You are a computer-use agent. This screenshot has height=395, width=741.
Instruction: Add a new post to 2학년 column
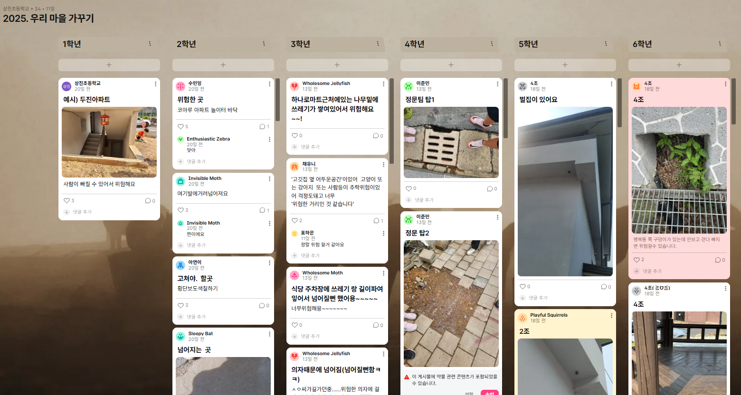(x=223, y=65)
